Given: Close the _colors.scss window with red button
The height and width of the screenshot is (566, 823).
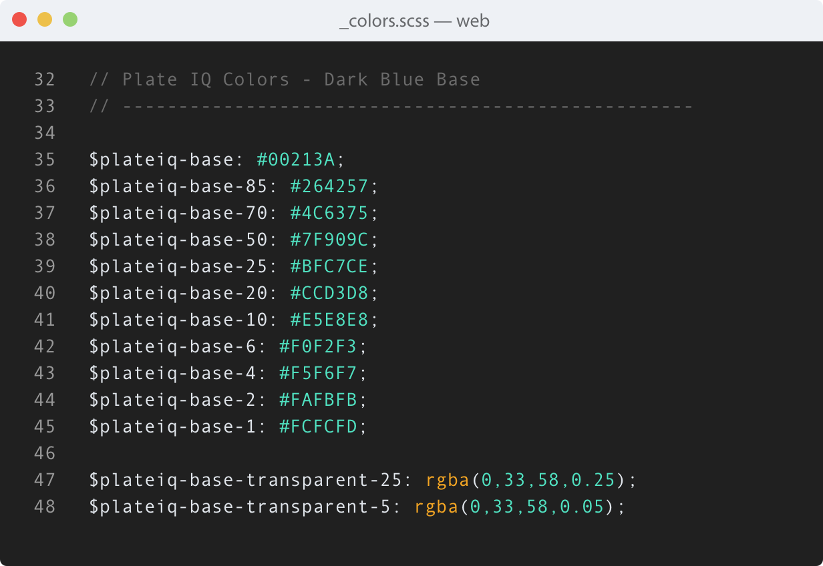Looking at the screenshot, I should pos(19,20).
